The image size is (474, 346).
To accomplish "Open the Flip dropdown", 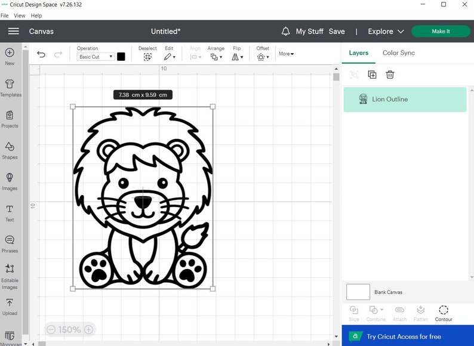I will 238,57.
